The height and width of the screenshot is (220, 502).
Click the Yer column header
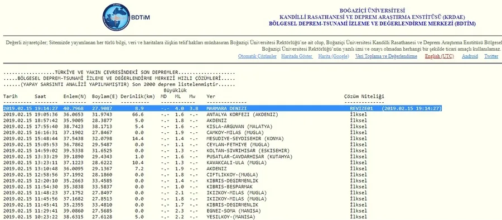point(211,97)
